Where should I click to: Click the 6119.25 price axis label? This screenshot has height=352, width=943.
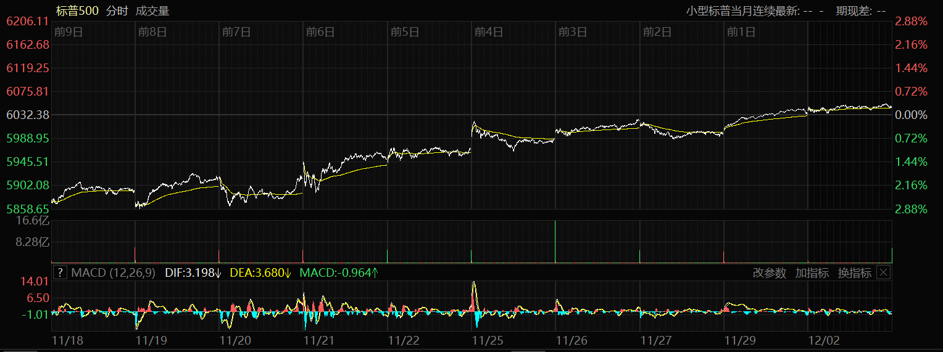click(28, 68)
